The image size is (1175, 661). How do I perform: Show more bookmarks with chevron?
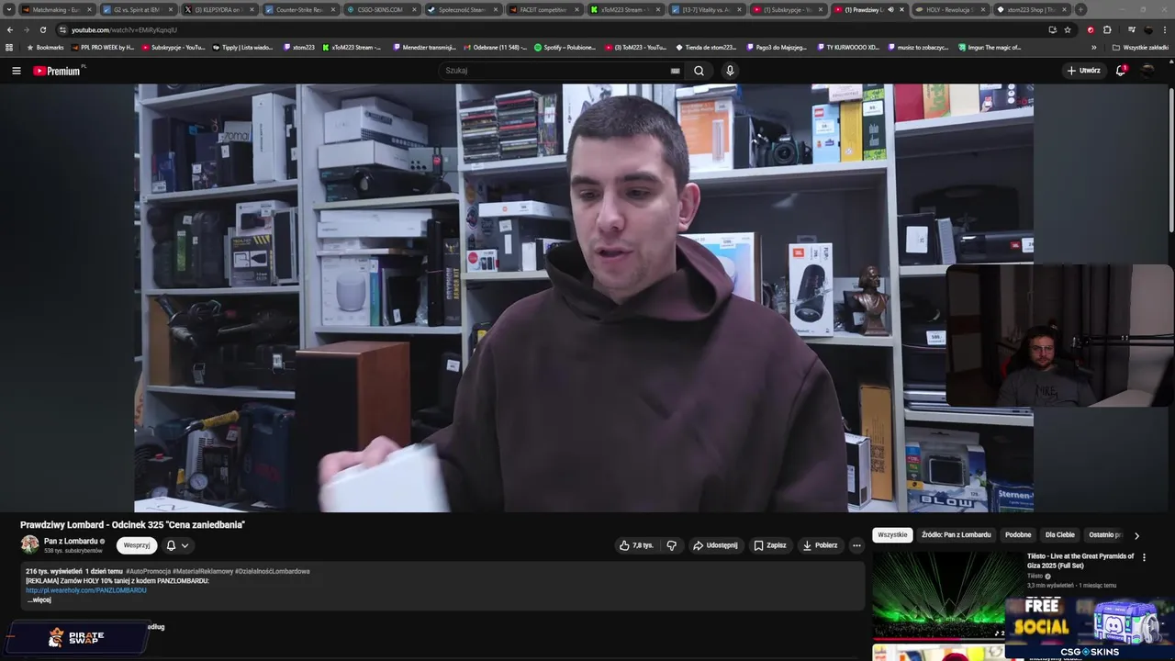pyautogui.click(x=1093, y=47)
